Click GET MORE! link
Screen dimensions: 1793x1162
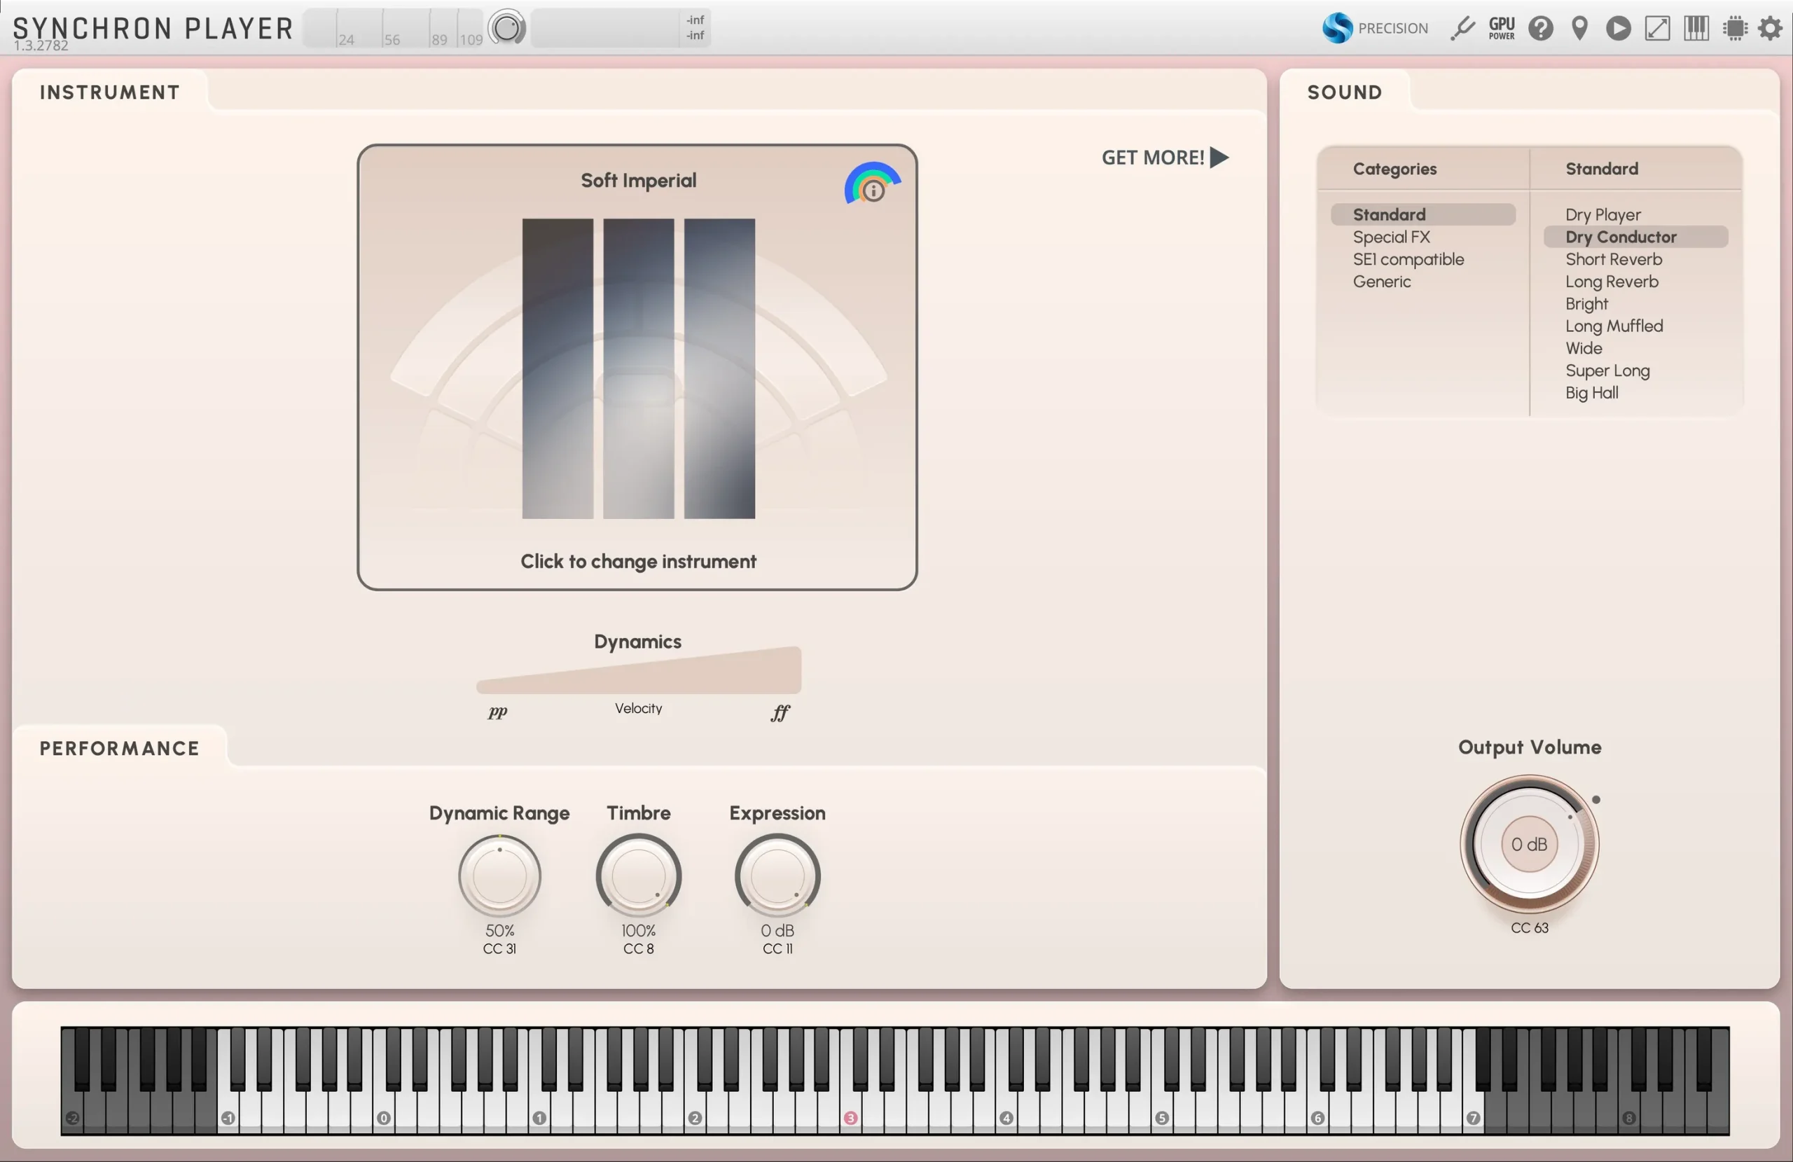pos(1164,158)
